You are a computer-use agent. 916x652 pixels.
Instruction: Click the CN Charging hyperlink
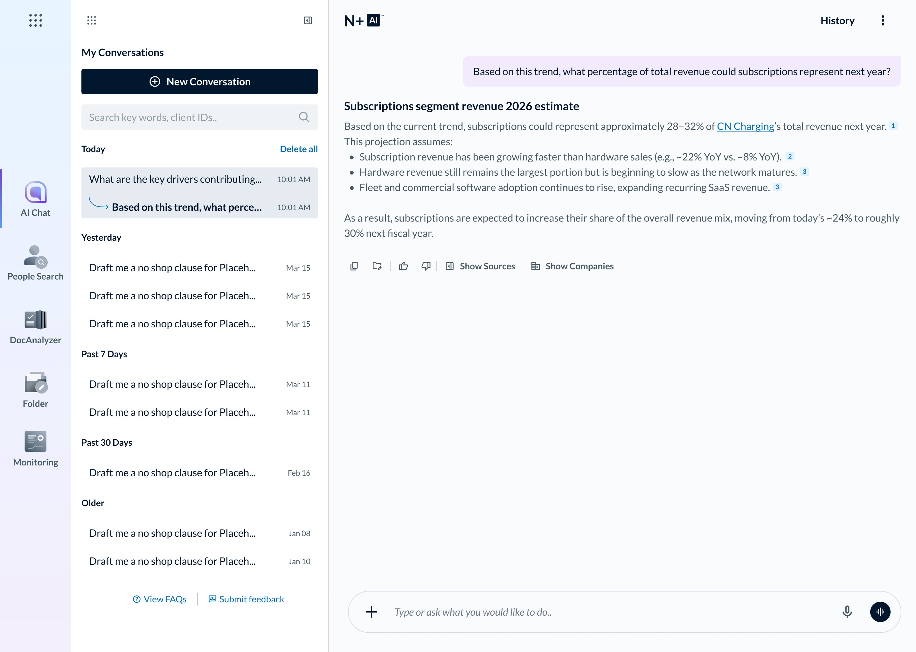tap(745, 126)
